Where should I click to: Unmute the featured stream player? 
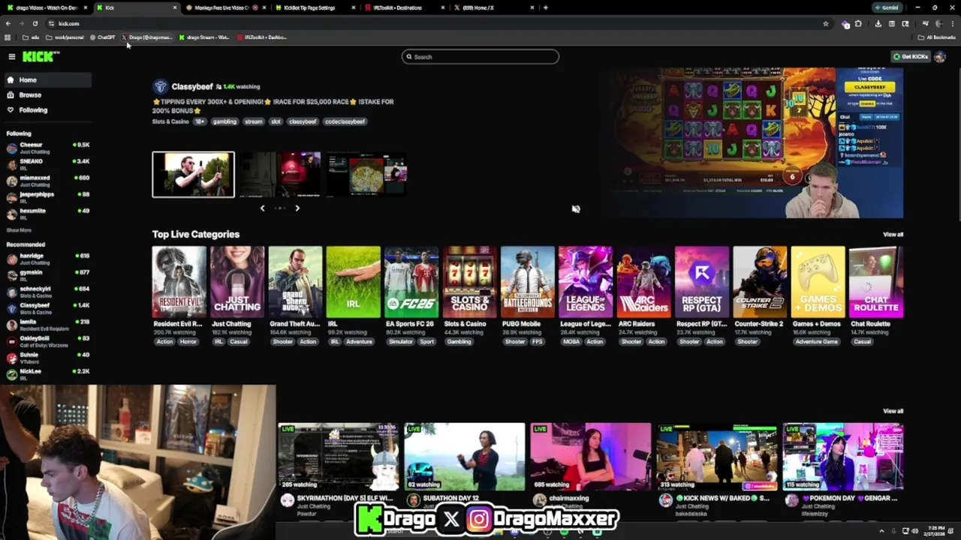click(x=576, y=209)
